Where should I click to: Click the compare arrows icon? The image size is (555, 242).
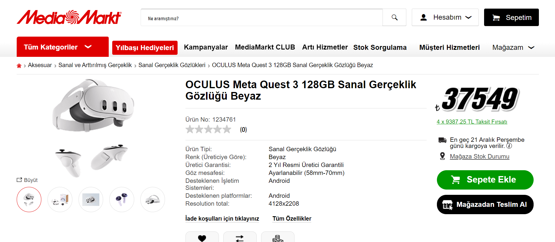[x=240, y=238]
